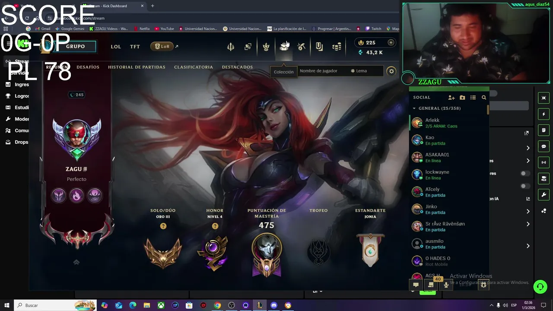Click the Kick dashboard lightning bolt icon
Screen dimensions: 553x311
[x=543, y=114]
